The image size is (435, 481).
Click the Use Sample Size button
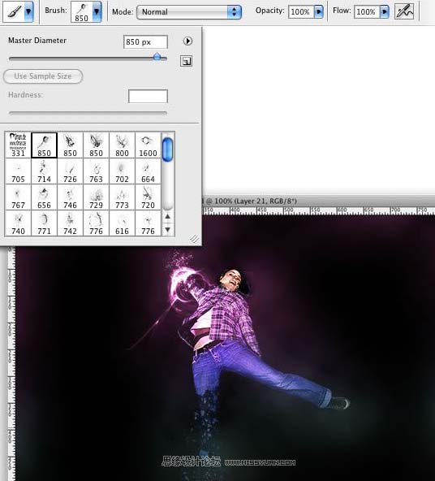point(43,76)
